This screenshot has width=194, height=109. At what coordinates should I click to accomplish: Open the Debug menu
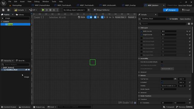pos(37,2)
